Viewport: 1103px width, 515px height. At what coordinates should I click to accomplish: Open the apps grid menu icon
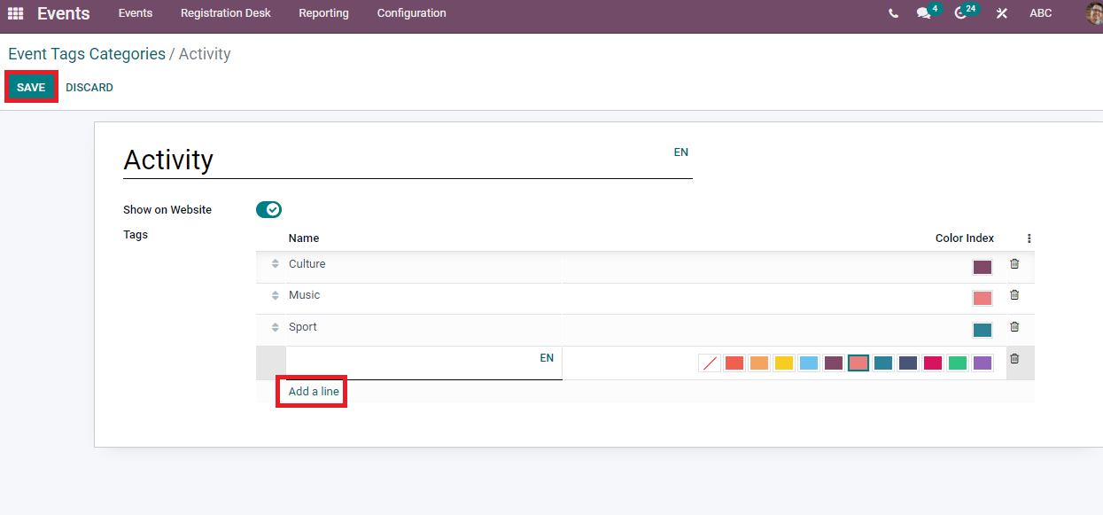click(x=15, y=13)
